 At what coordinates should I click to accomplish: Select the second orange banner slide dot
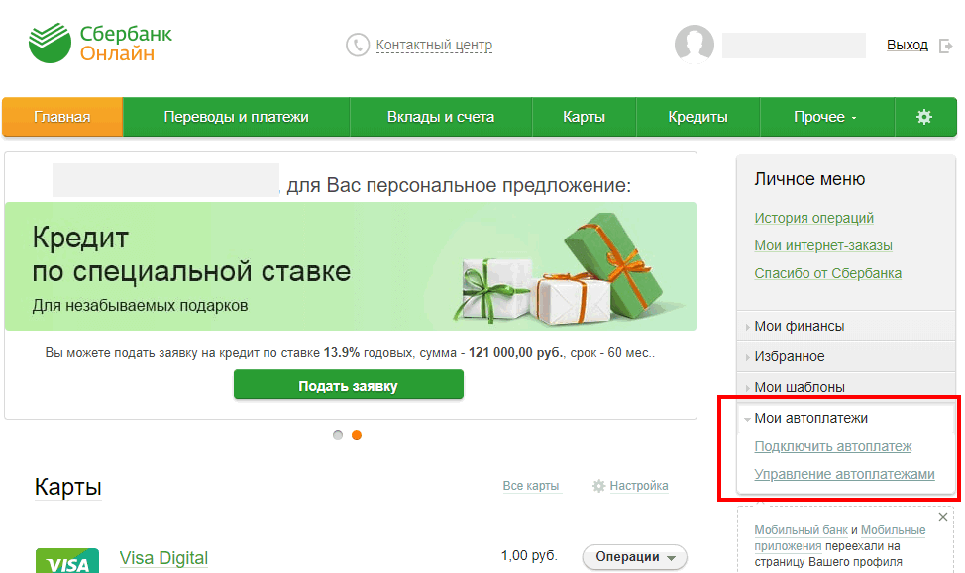point(357,435)
